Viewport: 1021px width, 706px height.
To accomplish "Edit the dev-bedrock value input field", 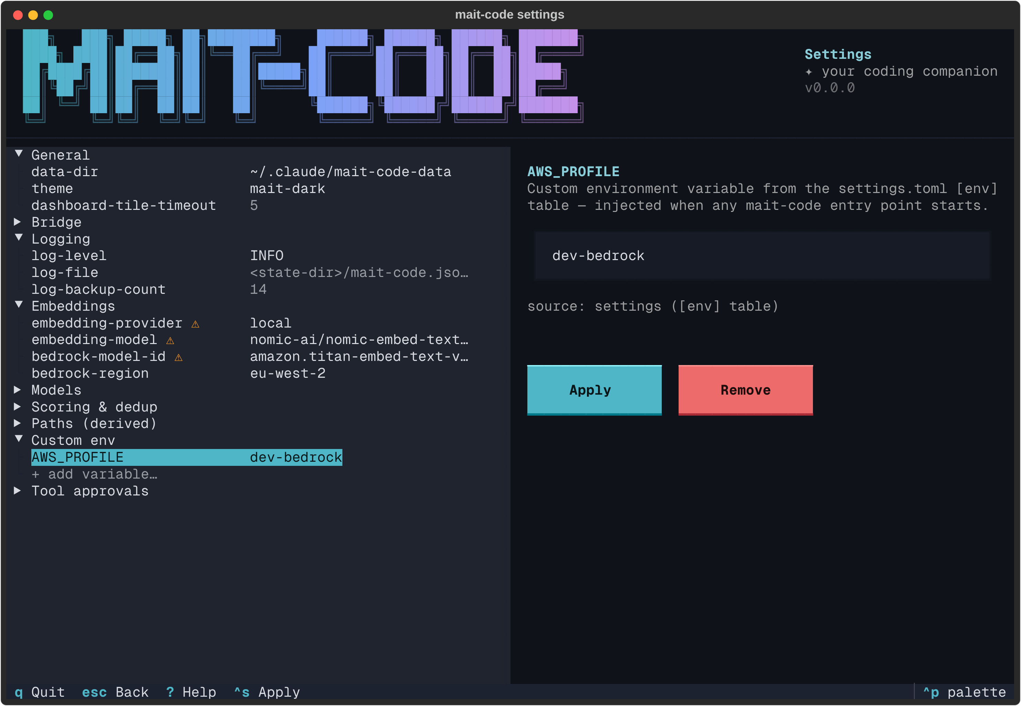I will [x=762, y=256].
